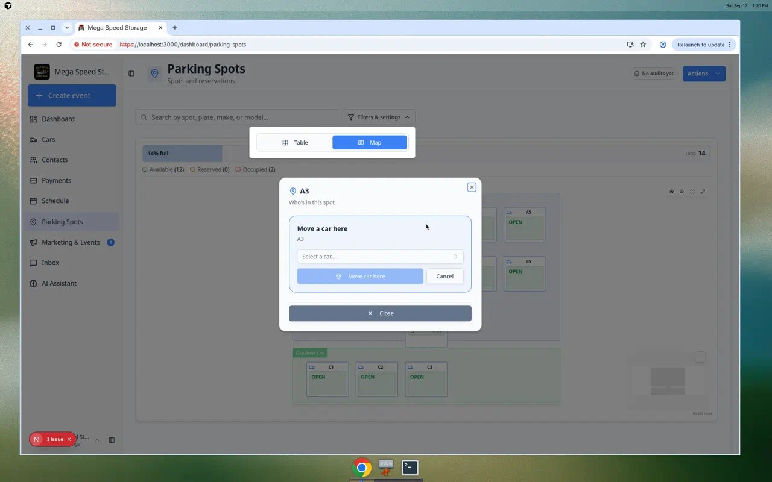Click the No audits yet badge
The image size is (772, 482).
[x=653, y=74]
